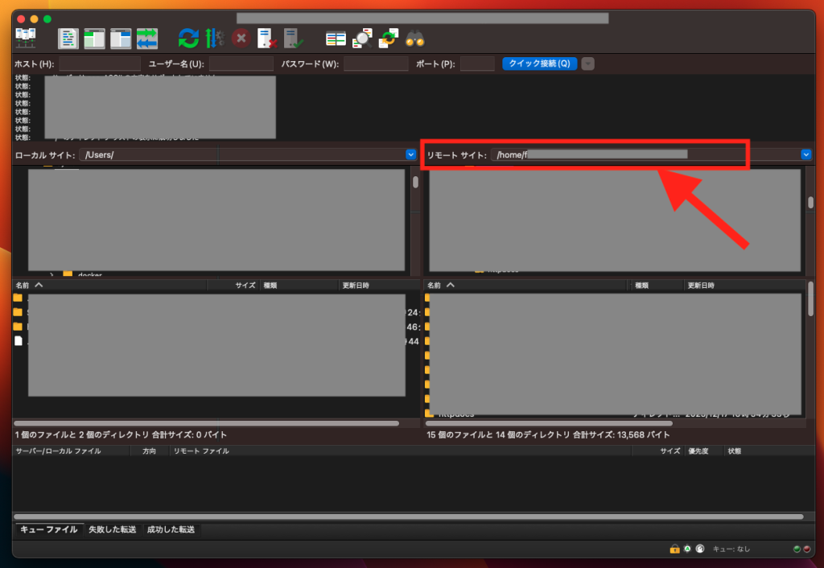Click the green refresh file lists icon
Viewport: 824px width, 568px height.
[188, 38]
